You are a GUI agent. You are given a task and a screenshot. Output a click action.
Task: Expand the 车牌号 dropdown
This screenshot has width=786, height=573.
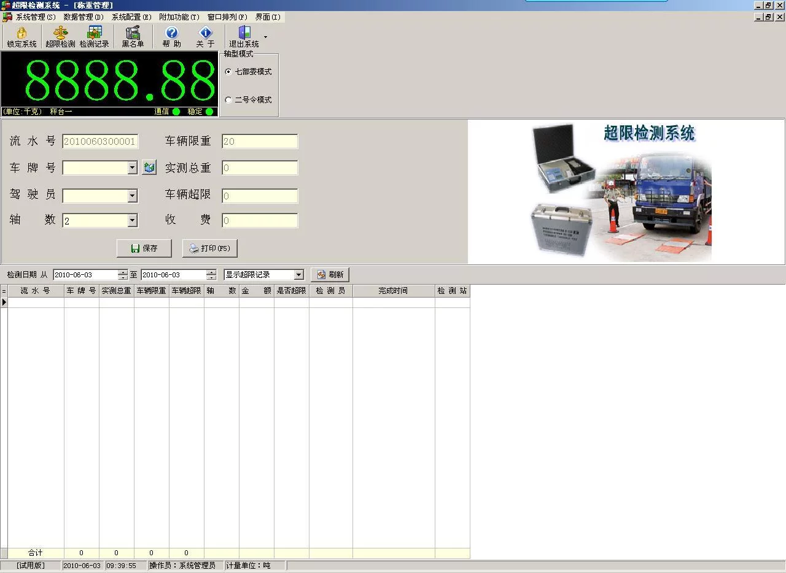tap(133, 167)
